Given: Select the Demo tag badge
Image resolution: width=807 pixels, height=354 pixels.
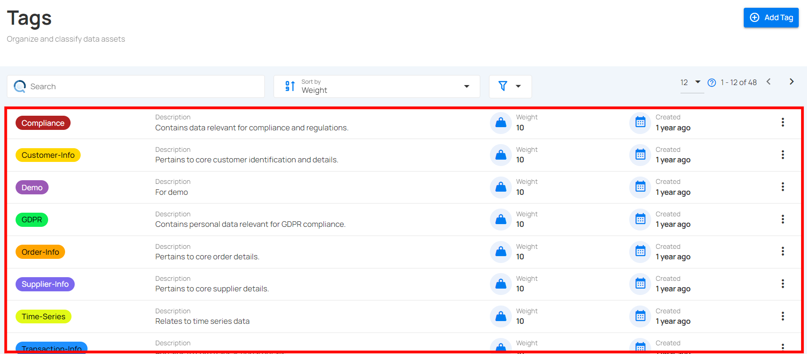Looking at the screenshot, I should tap(32, 188).
